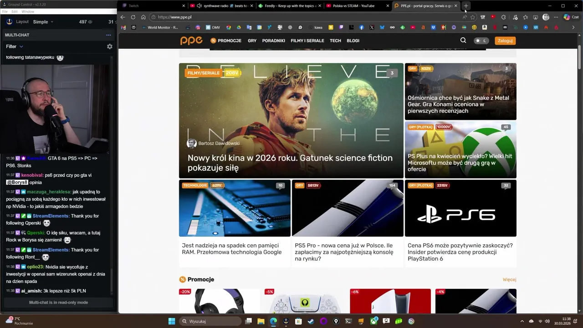Open the BLOGI menu item
This screenshot has width=583, height=328.
[353, 41]
